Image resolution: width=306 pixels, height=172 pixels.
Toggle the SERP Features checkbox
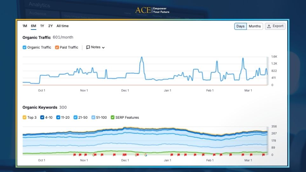[112, 117]
